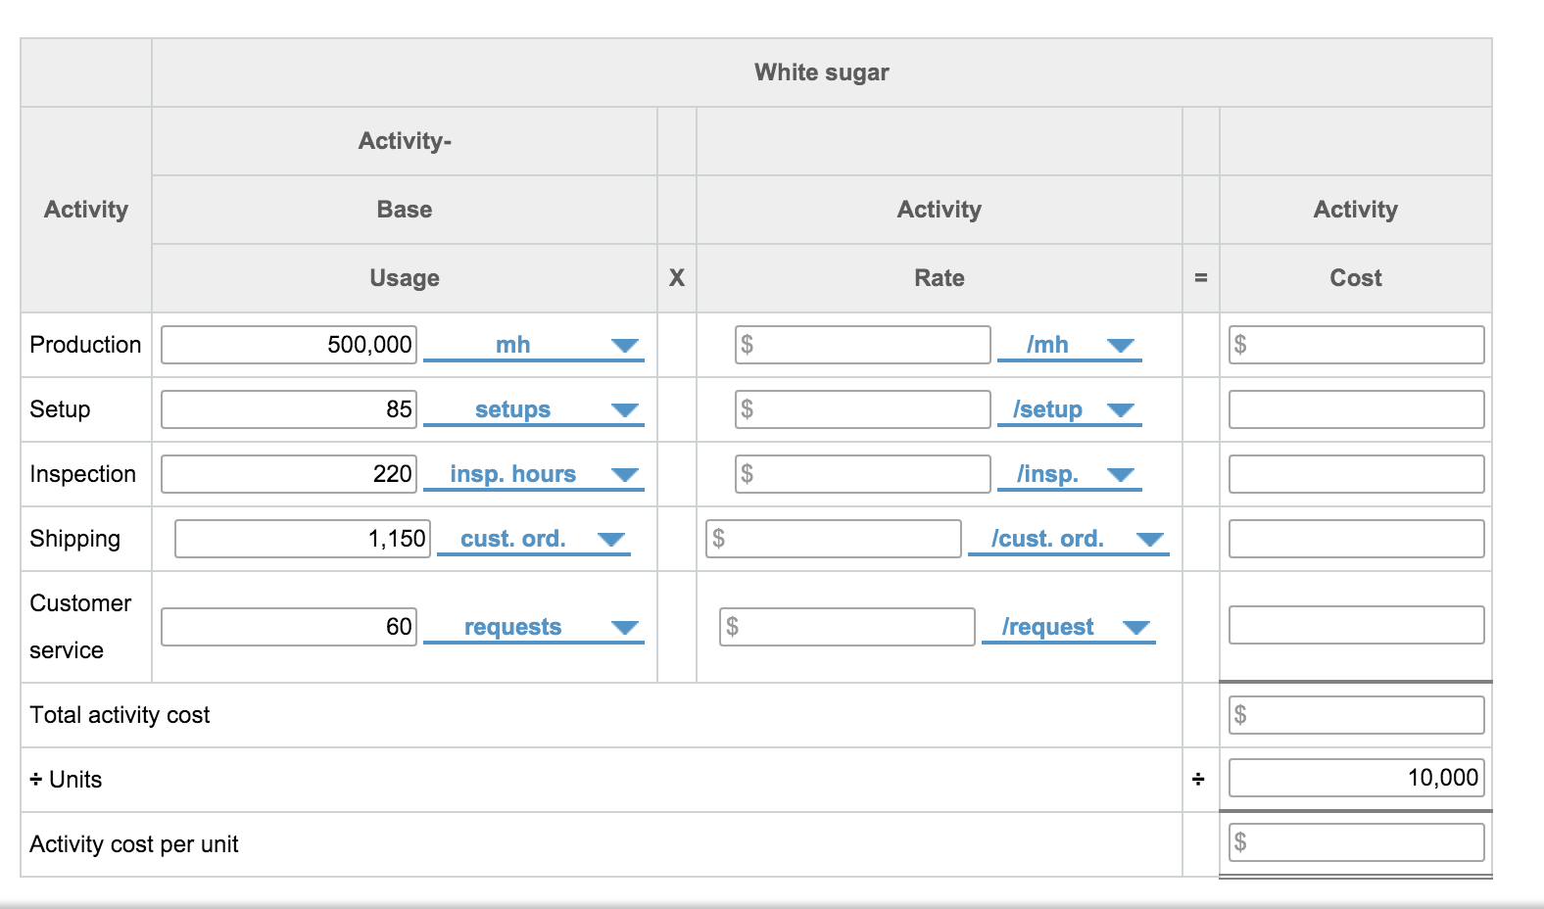Screen dimensions: 1544x909
Task: Select the Inspection usage field showing 220
Action: tap(289, 474)
